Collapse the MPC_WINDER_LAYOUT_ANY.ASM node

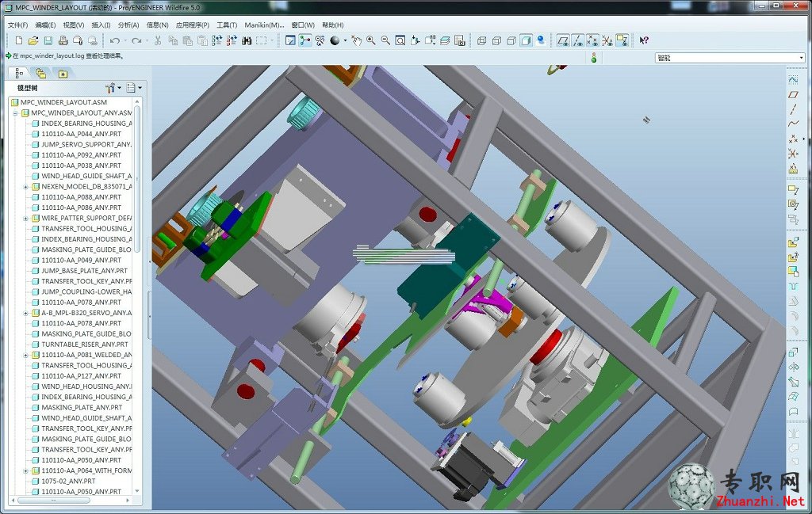15,113
